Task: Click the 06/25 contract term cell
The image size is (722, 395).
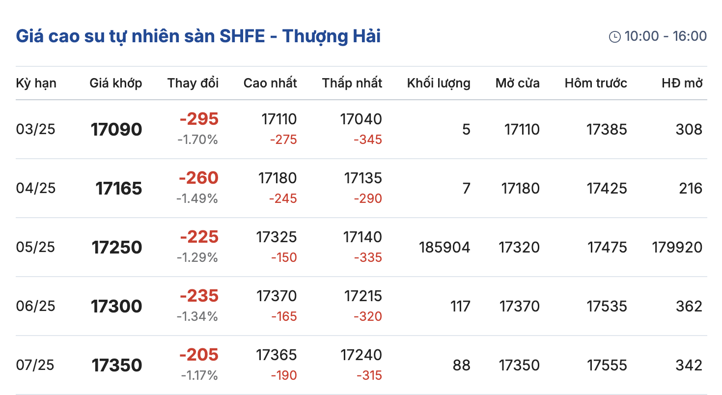Action: [36, 306]
